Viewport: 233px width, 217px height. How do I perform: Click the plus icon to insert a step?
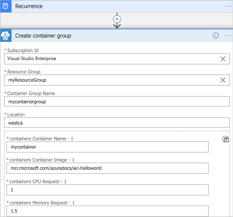coord(117,19)
